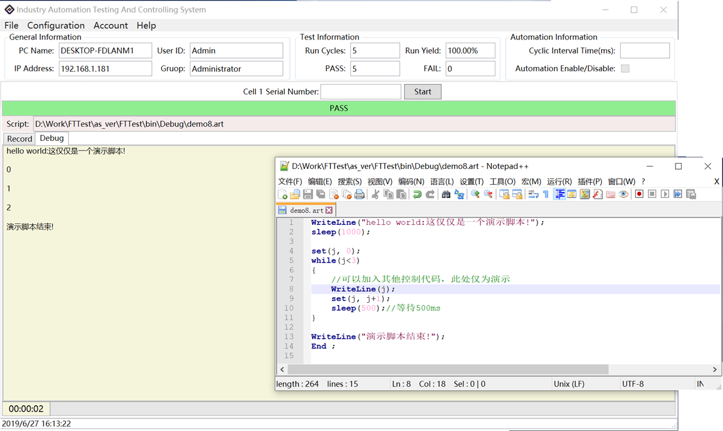Screen dimensions: 723x431
Task: Click the Cut scissors icon
Action: (375, 194)
